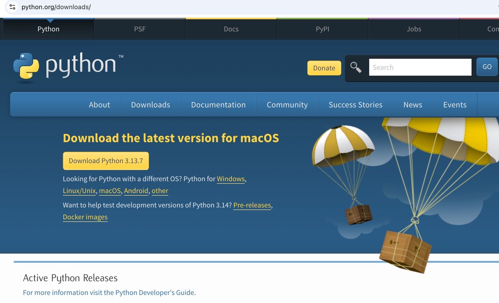Screen dimensions: 499x303
Task: Visit the Python Developer's Guide link
Action: (109, 293)
